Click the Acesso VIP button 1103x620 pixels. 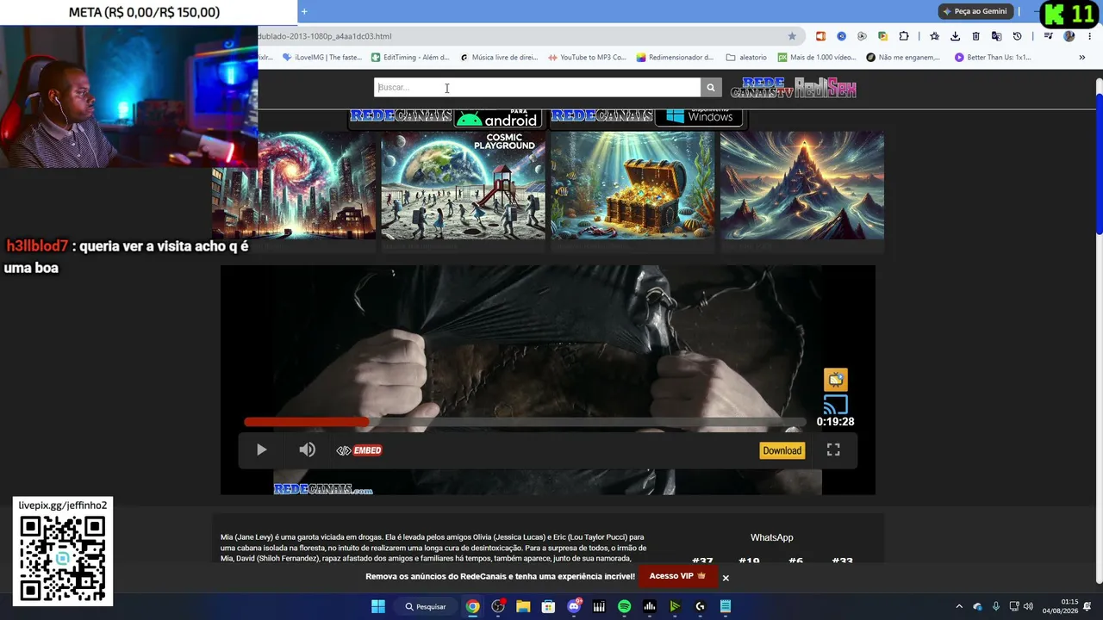[x=677, y=576]
